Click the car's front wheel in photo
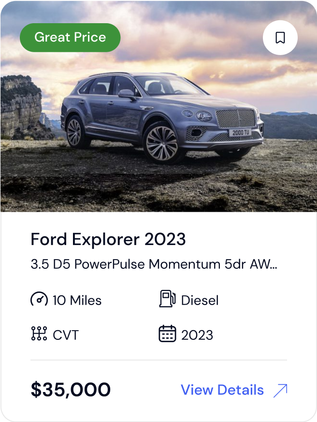This screenshot has height=422, width=317. click(x=162, y=144)
